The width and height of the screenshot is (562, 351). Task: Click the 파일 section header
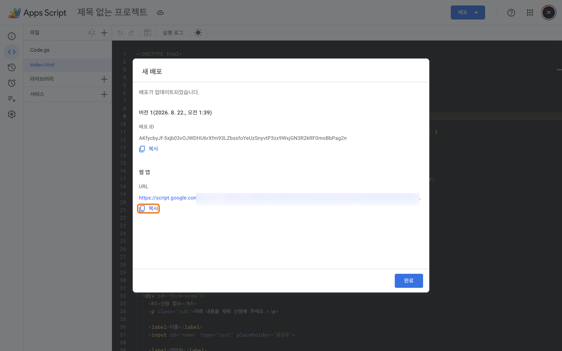pos(35,33)
